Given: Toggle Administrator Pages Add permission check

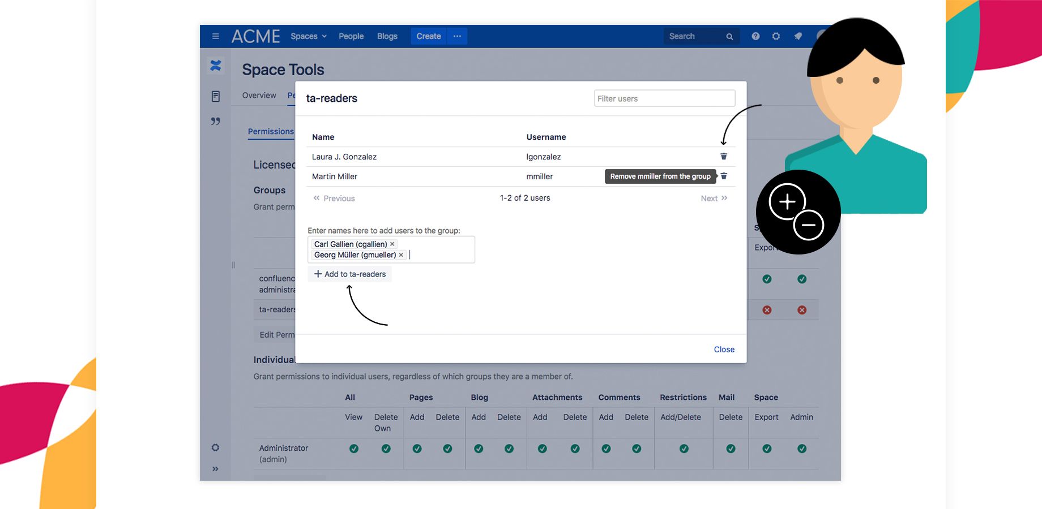Looking at the screenshot, I should [x=417, y=448].
